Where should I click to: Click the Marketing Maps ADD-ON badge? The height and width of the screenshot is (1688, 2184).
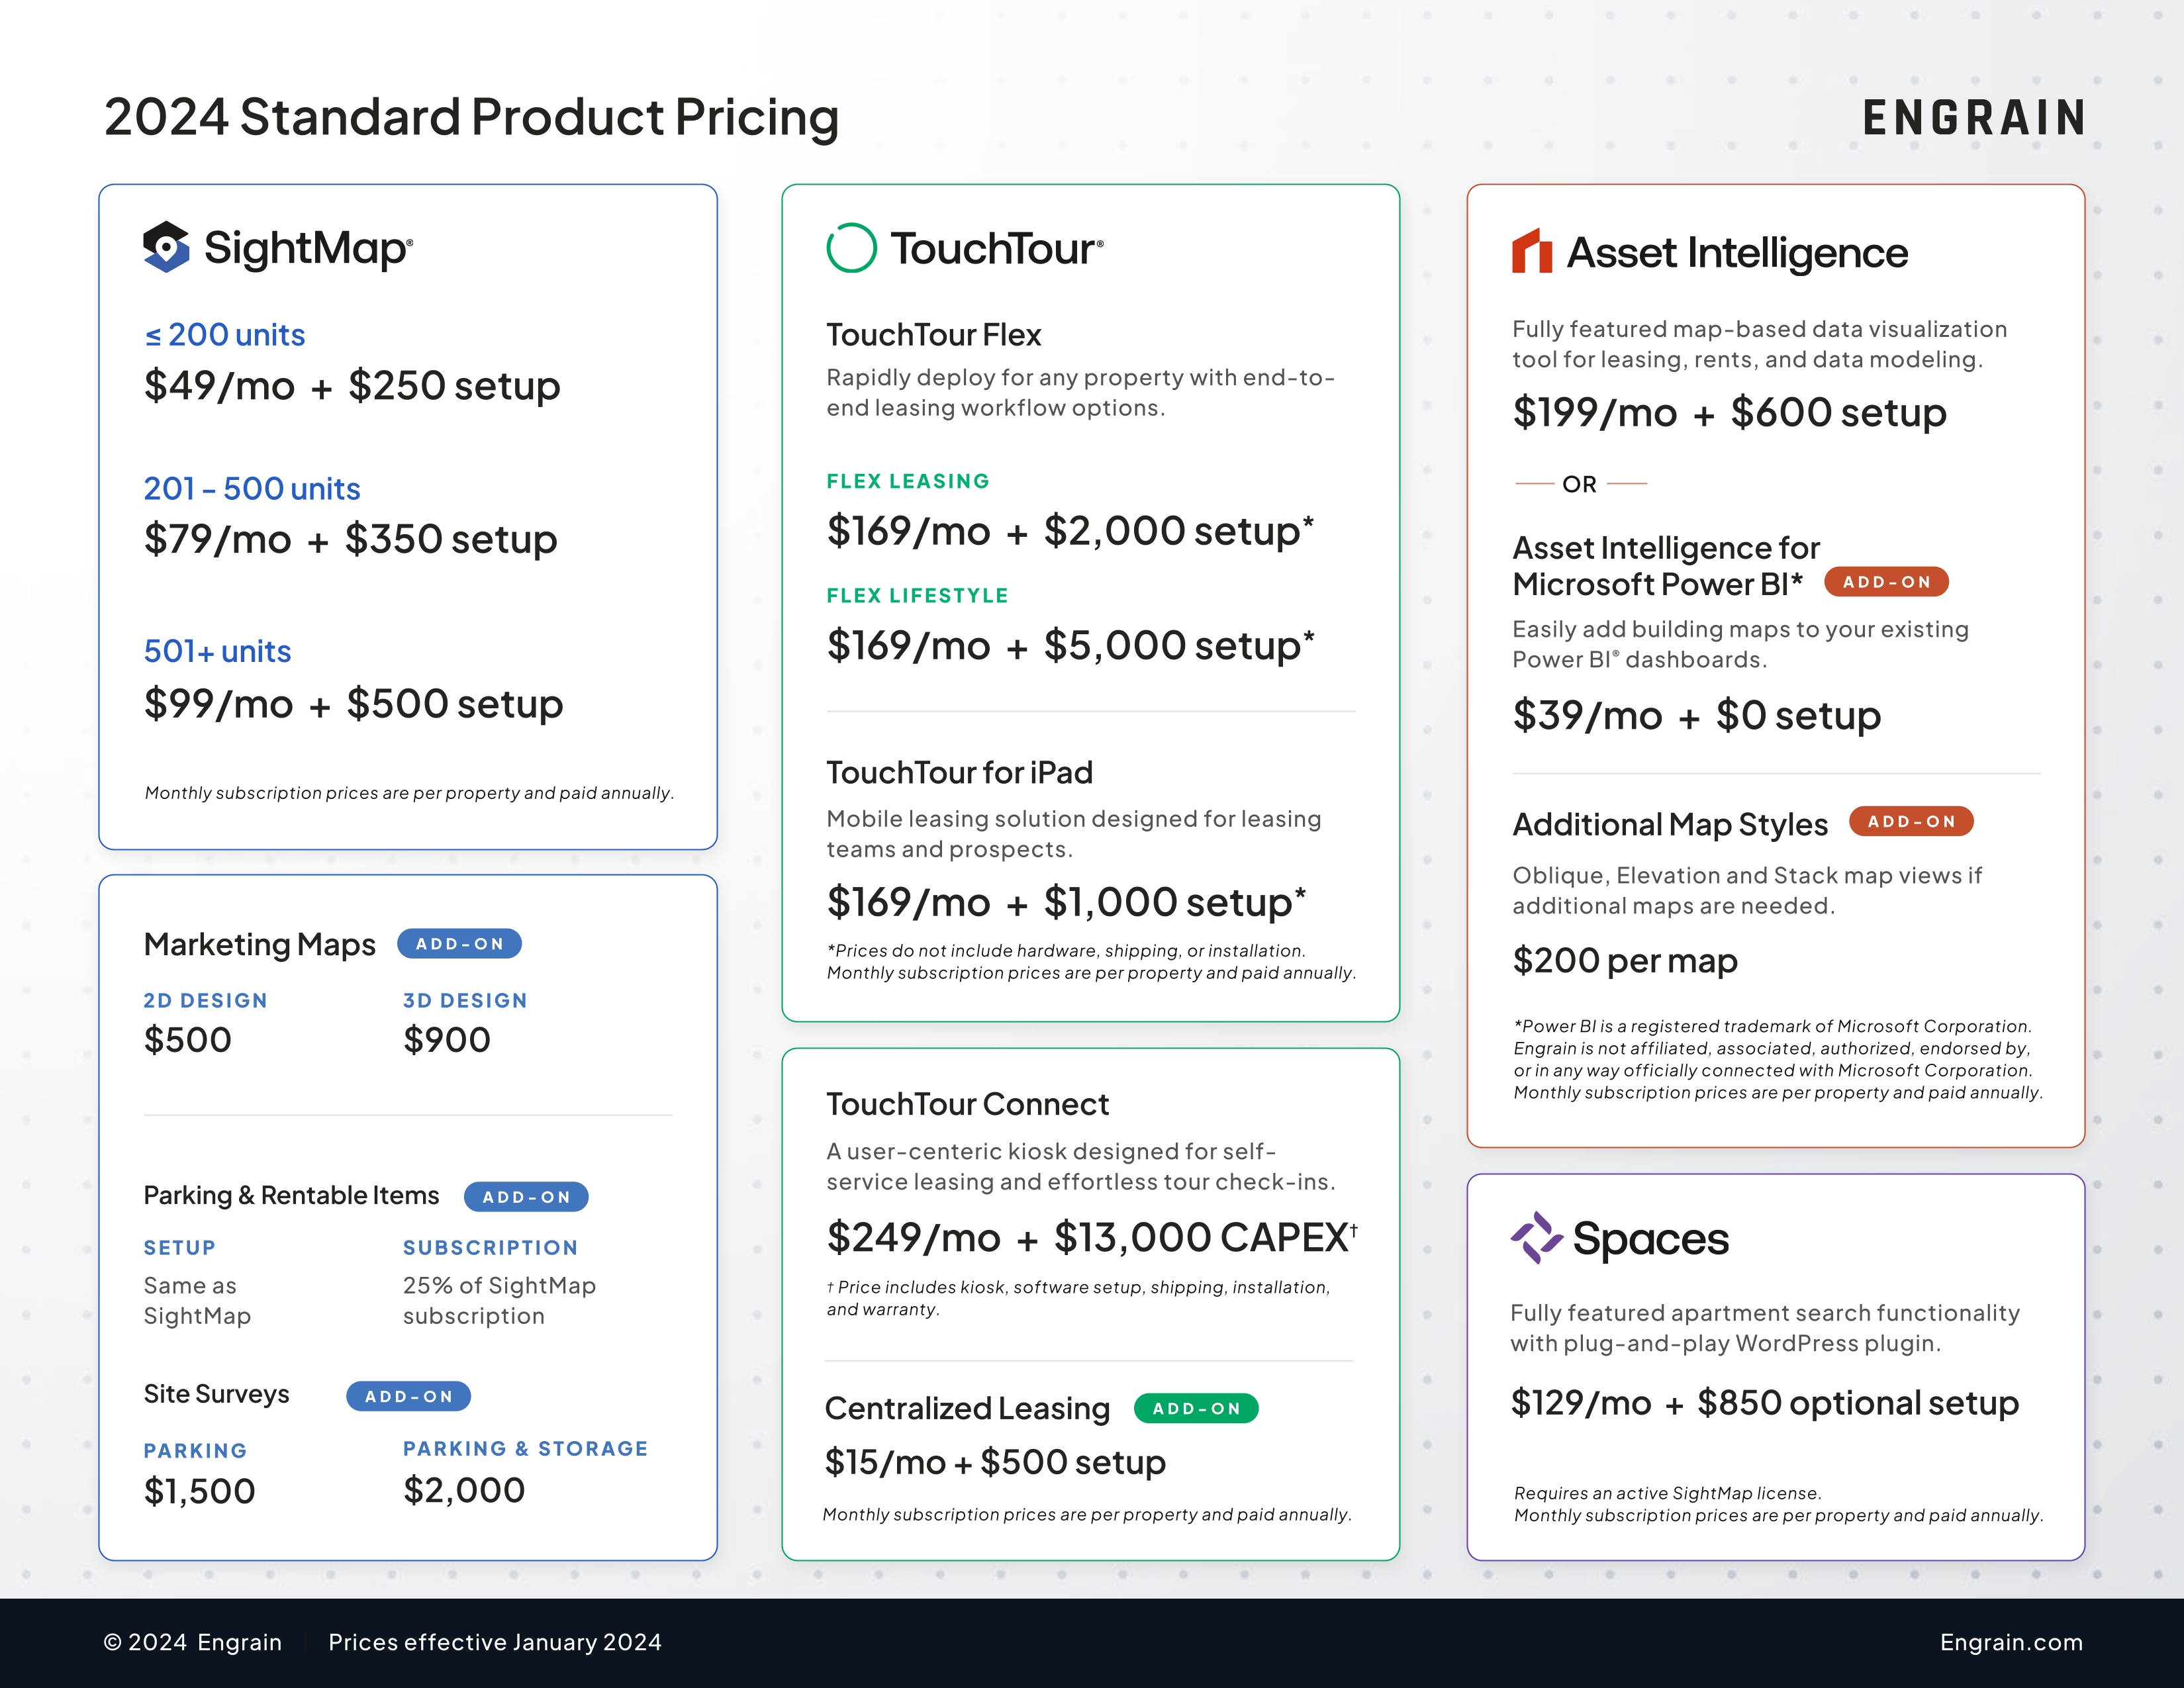[460, 944]
